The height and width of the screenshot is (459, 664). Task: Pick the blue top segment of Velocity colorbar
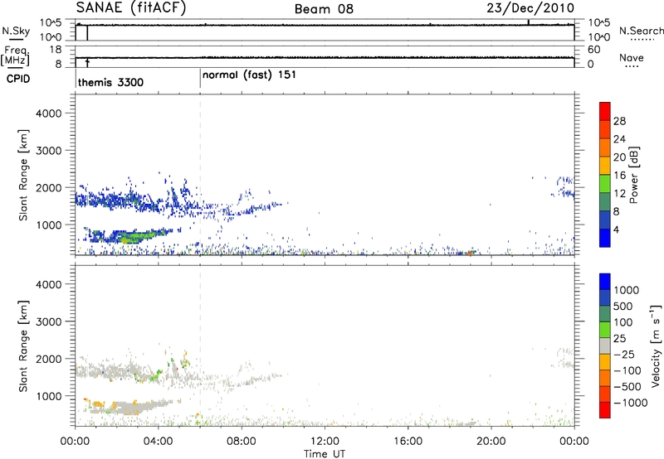[605, 282]
